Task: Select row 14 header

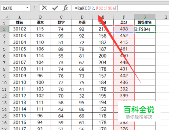Action: coord(4,109)
